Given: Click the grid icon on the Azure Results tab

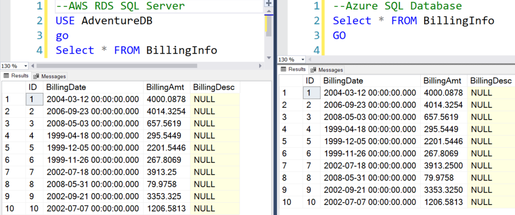Looking at the screenshot, I should click(x=283, y=69).
